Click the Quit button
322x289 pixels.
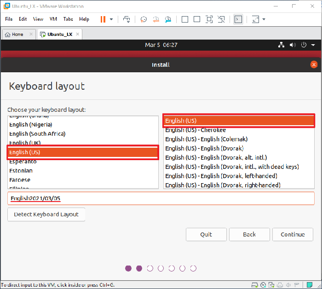tap(206, 234)
